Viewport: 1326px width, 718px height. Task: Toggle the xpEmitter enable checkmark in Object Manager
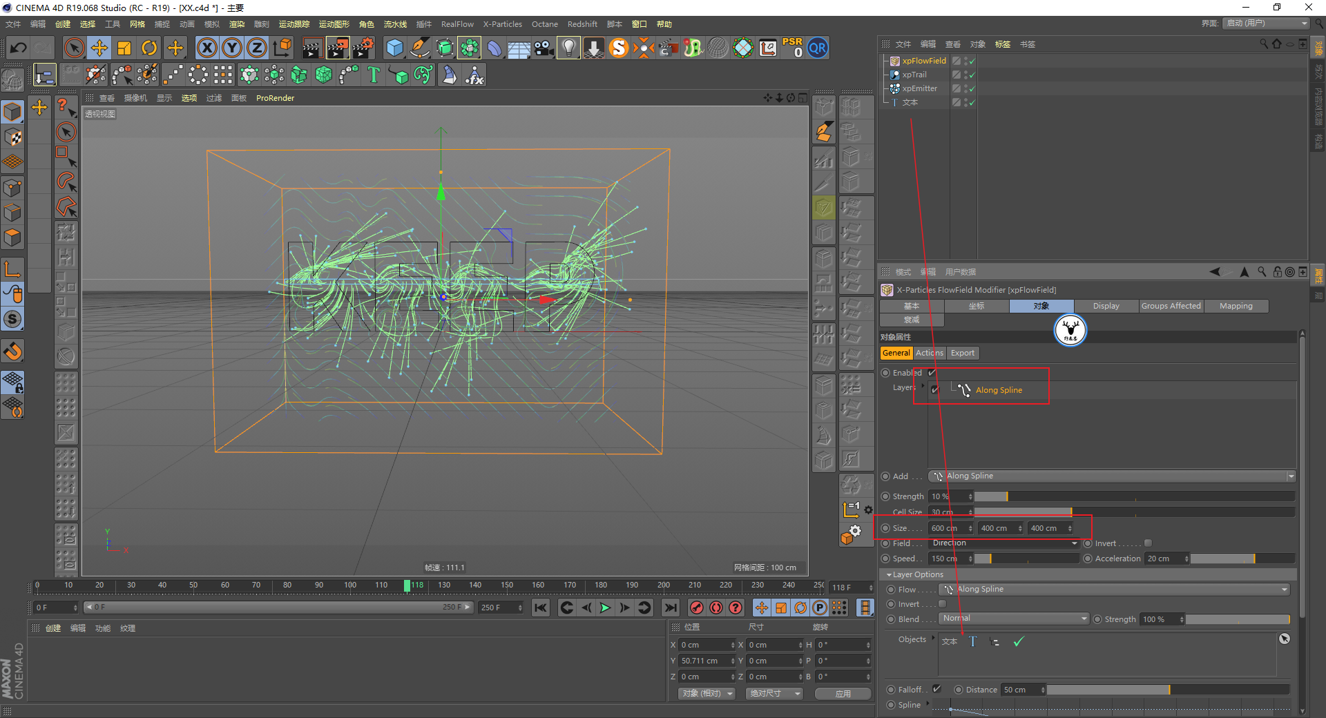[x=972, y=88]
